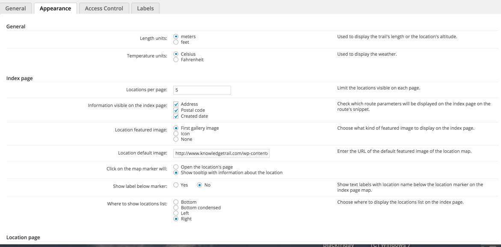Select Open the location's page option

pyautogui.click(x=176, y=167)
